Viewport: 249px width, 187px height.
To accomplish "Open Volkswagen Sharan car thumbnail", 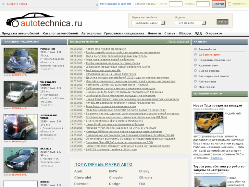I will click(x=21, y=94).
